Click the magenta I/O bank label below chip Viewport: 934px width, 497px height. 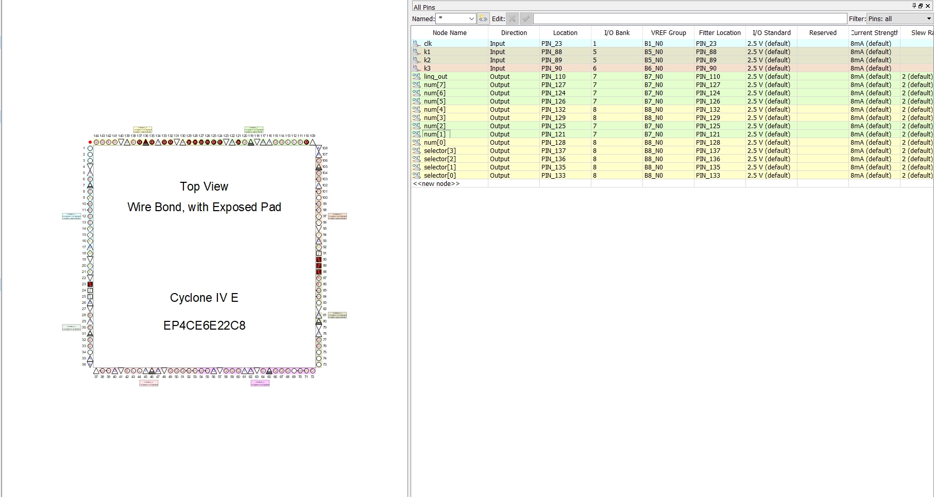point(260,383)
